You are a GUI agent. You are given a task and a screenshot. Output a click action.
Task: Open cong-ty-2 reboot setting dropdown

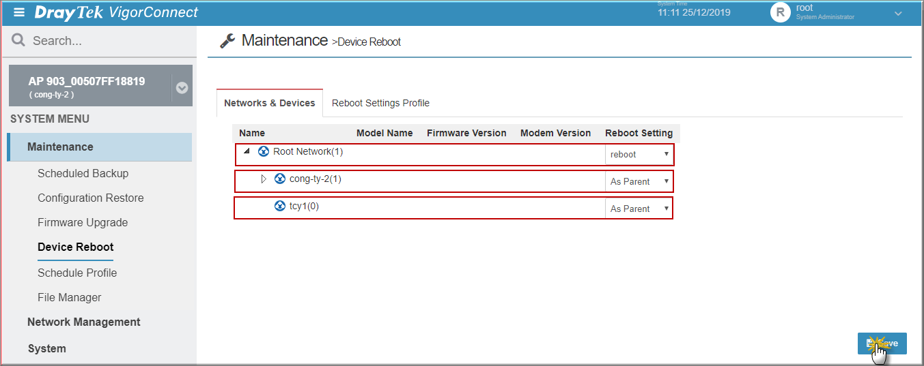[x=639, y=182]
